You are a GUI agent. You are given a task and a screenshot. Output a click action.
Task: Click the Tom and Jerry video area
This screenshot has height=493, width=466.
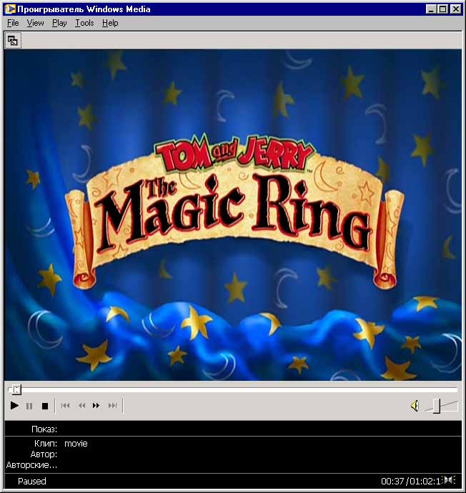click(x=233, y=215)
